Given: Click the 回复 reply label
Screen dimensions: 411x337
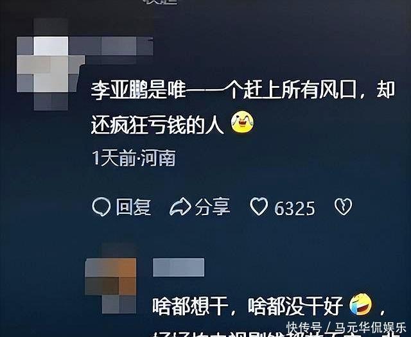Looking at the screenshot, I should (x=134, y=207).
